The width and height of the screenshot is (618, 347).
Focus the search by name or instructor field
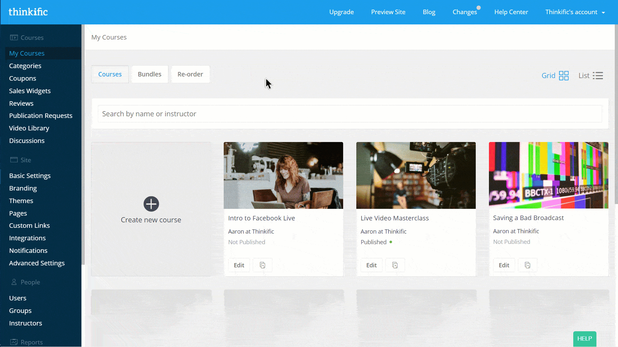click(350, 114)
